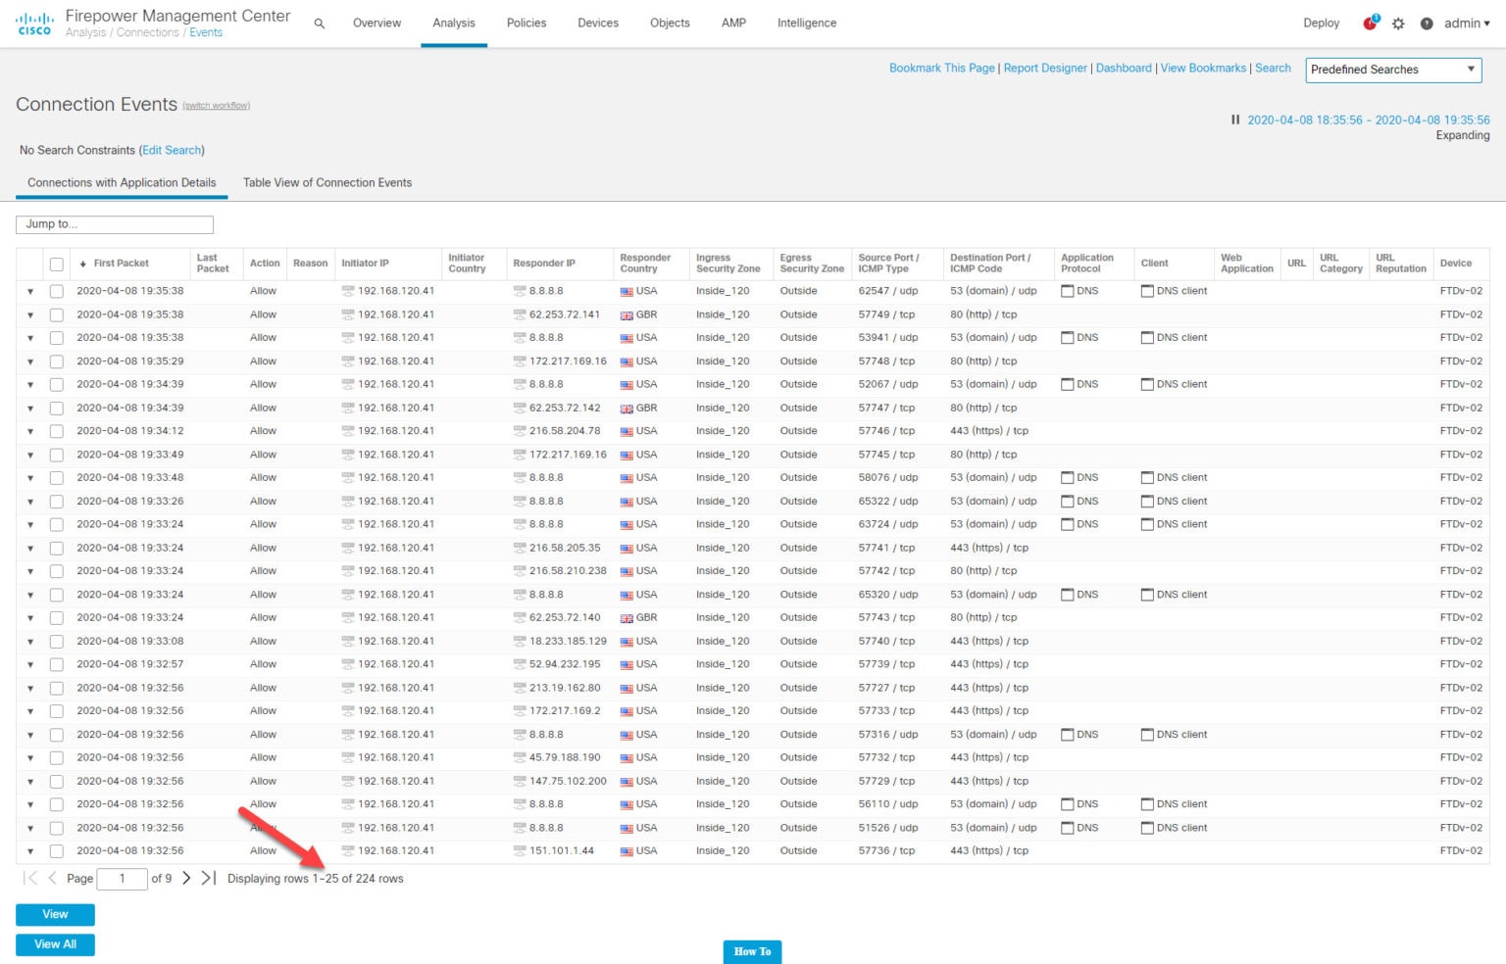Screen dimensions: 1506x964
Task: Click the Page number input field
Action: pyautogui.click(x=122, y=878)
